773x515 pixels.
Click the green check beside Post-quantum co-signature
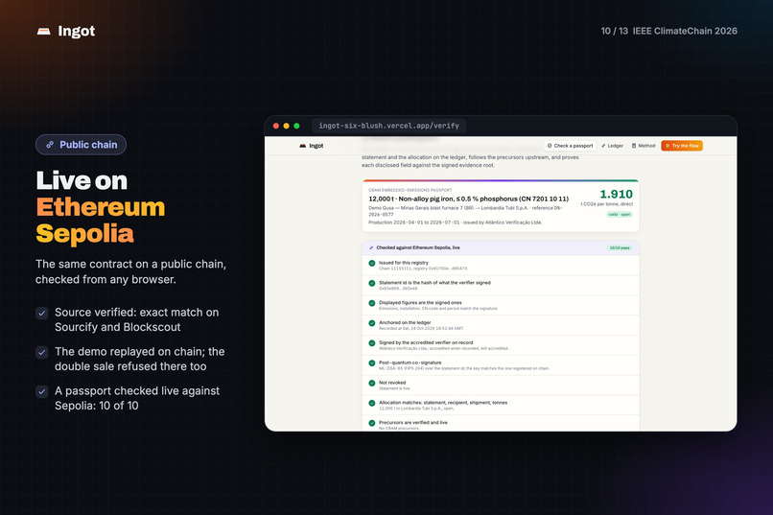click(x=372, y=363)
